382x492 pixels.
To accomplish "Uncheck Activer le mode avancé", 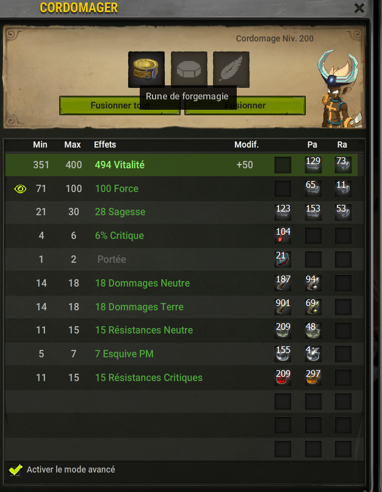I will click(x=15, y=469).
